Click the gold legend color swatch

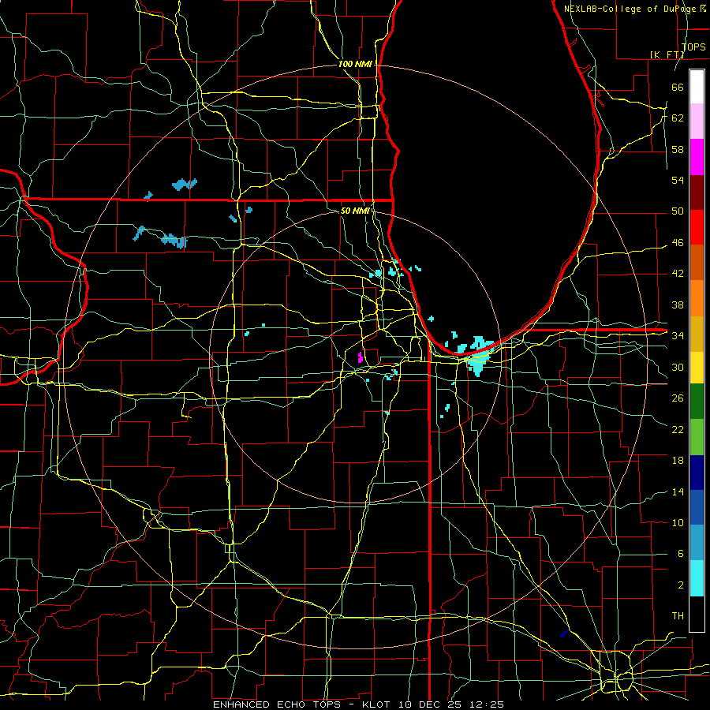pyautogui.click(x=697, y=334)
